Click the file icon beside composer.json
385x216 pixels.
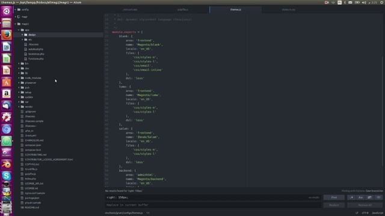22,145
